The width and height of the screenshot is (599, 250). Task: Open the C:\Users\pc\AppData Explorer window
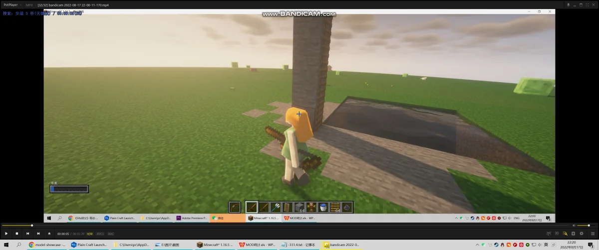pos(131,245)
